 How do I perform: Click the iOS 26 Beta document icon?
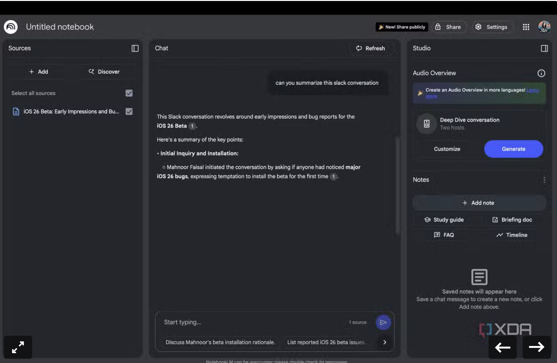pyautogui.click(x=16, y=111)
